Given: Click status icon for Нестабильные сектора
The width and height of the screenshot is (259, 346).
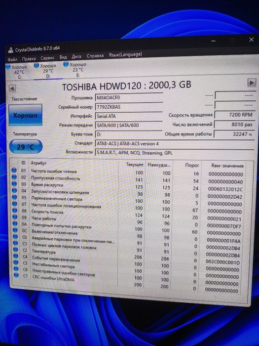Looking at the screenshot, I should 16,262.
